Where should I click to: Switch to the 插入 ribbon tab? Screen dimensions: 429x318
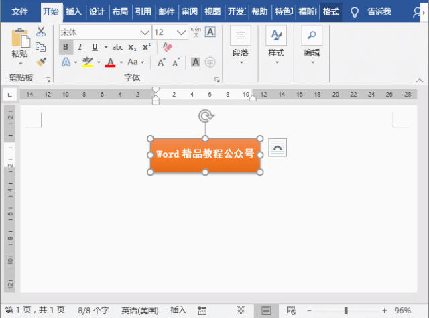[74, 12]
